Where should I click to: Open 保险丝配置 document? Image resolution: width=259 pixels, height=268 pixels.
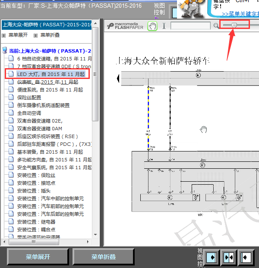29,98
